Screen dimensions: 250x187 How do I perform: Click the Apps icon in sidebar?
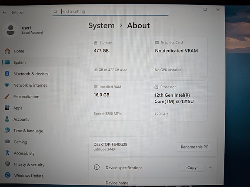point(7,108)
